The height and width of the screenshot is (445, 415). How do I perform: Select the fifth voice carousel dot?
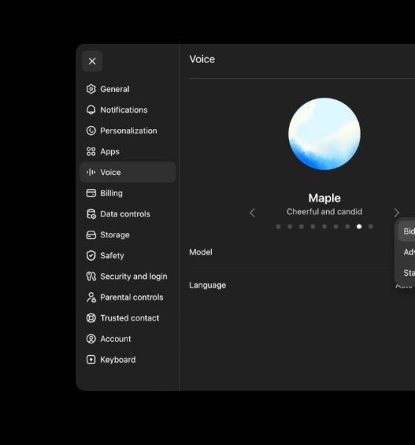325,226
